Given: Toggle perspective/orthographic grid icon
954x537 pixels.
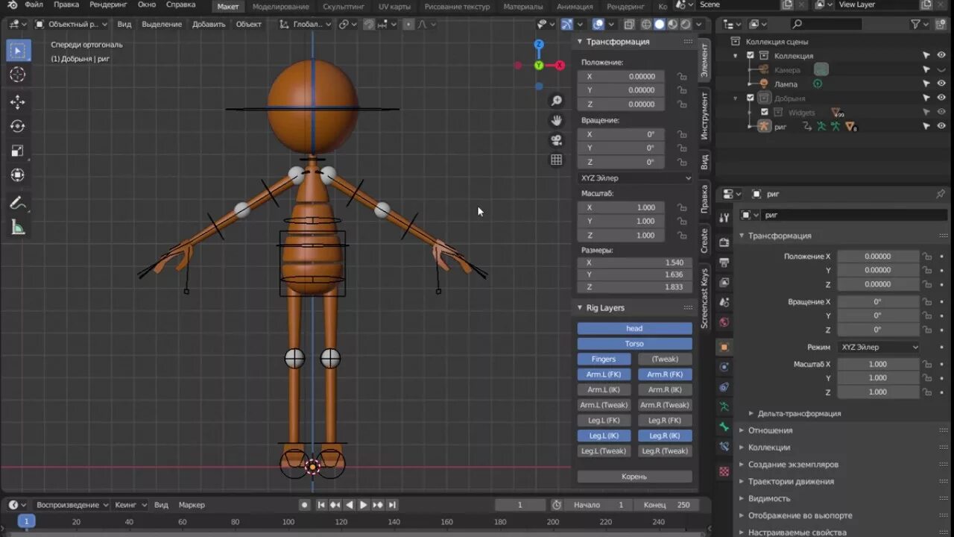Looking at the screenshot, I should [556, 160].
